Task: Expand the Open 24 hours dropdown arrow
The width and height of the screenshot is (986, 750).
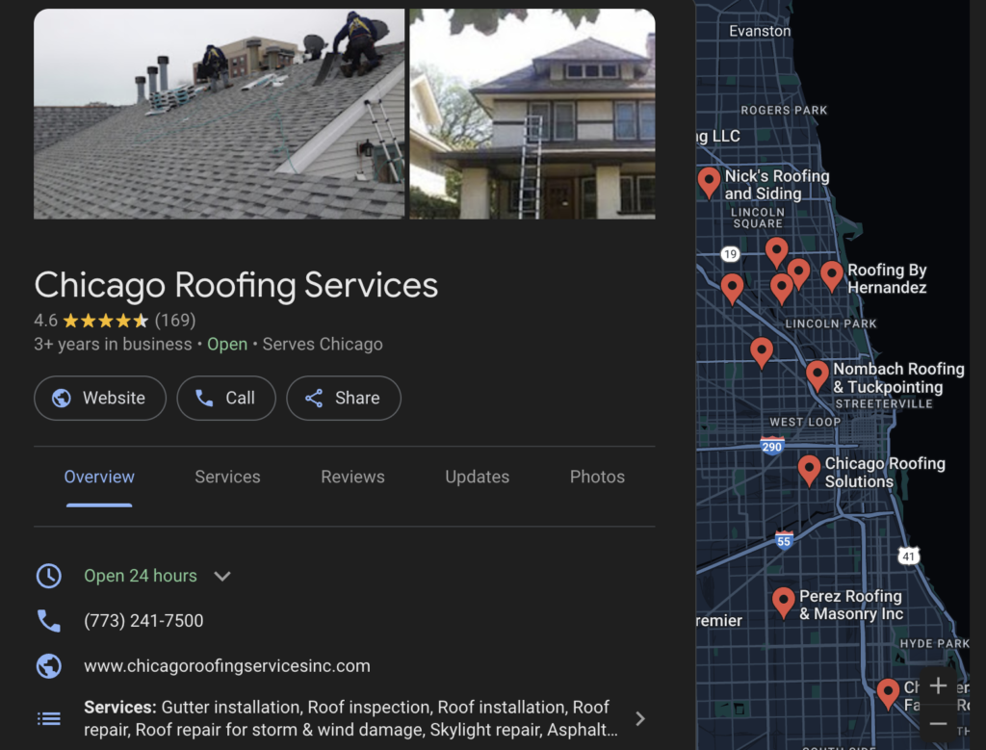Action: 222,576
